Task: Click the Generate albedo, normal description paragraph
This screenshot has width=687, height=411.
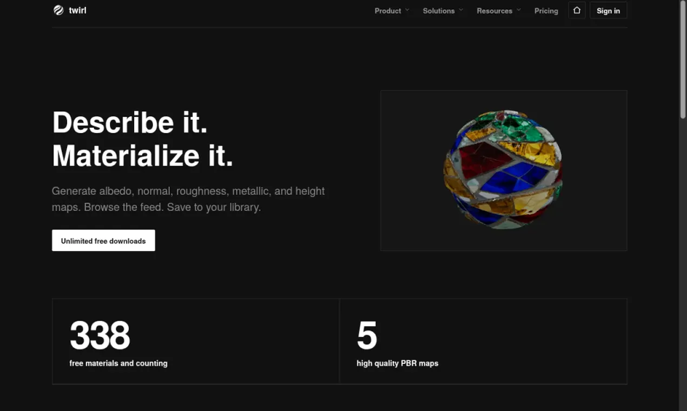Action: coord(188,199)
